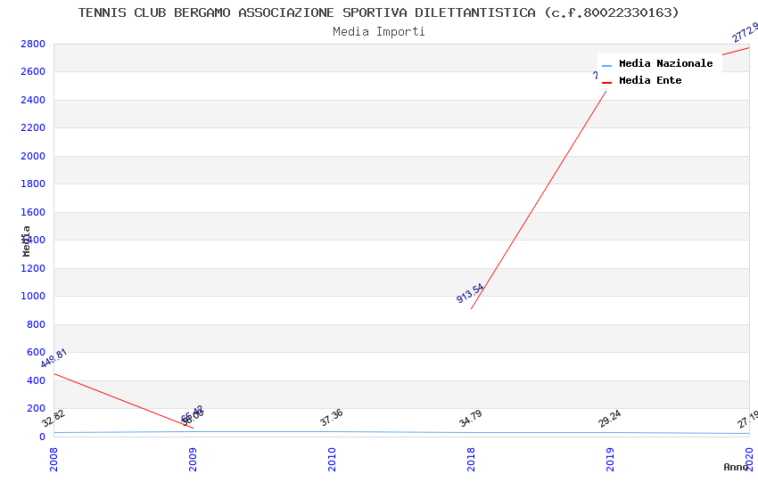This screenshot has height=490, width=758.
Task: Click the 2600 y-axis tick label
Action: click(33, 71)
